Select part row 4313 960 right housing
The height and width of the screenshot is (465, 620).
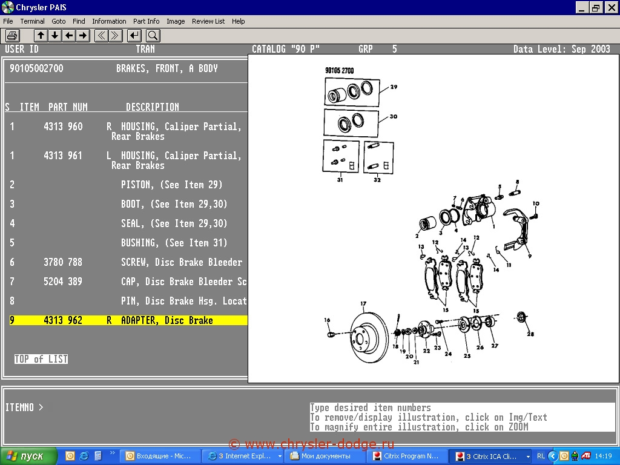(126, 131)
